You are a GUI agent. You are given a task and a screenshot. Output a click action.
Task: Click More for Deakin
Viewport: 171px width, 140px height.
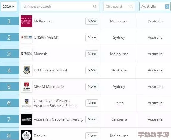(x=92, y=136)
